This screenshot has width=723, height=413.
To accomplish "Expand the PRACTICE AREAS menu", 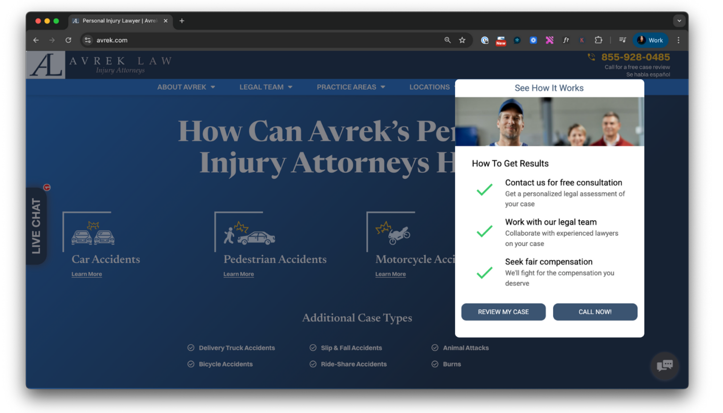I will point(351,87).
